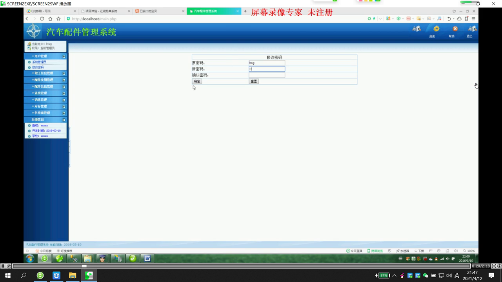502x282 pixels.
Task: Reload the localhost page
Action: pos(42,19)
